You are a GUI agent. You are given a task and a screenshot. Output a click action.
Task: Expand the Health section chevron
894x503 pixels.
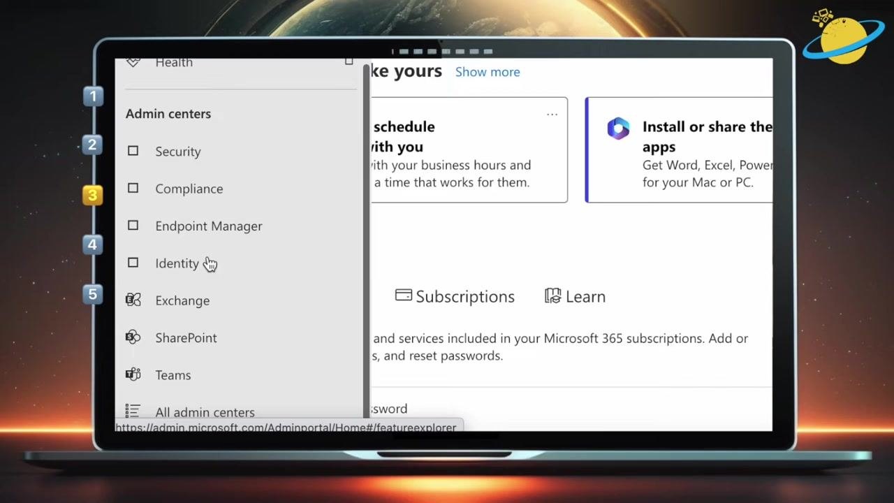click(349, 62)
